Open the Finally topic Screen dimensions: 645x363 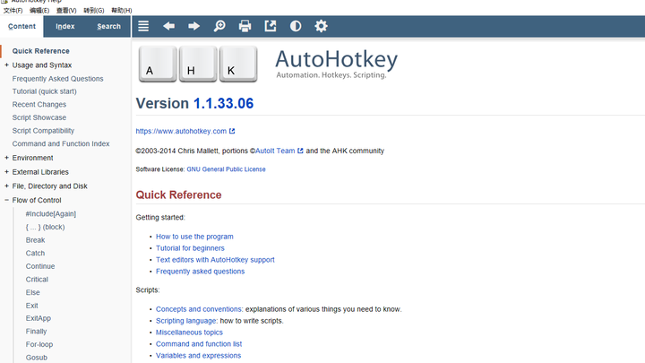pyautogui.click(x=36, y=332)
